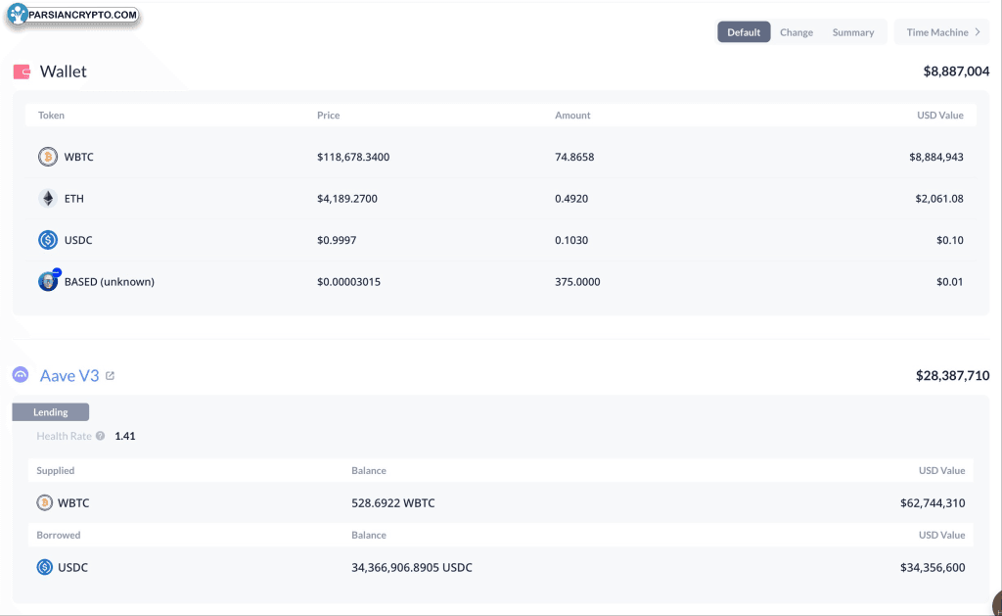
Task: Switch to the Change view tab
Action: (796, 32)
